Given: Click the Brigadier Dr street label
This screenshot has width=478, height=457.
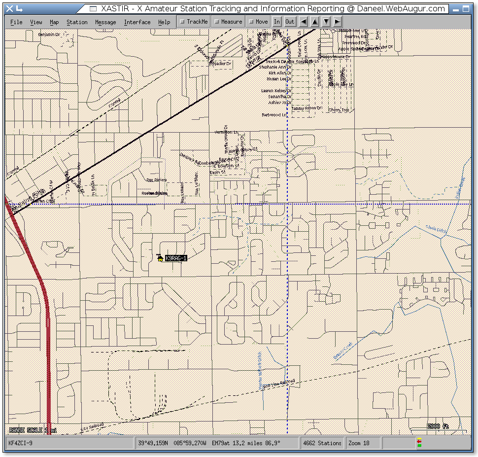Looking at the screenshot, I should 220,64.
